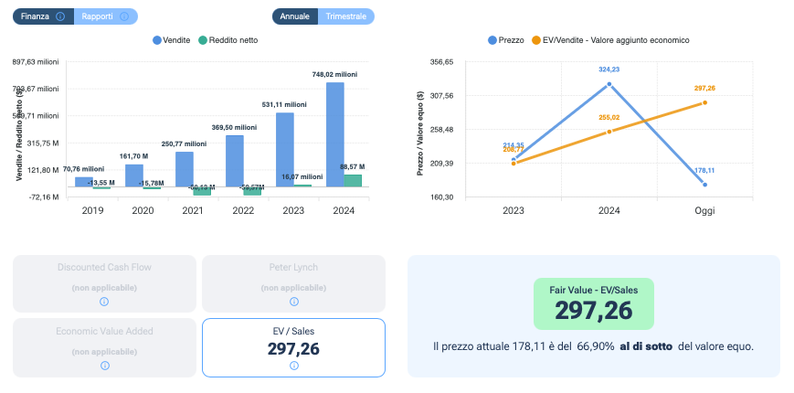Click the green Fair Value - EV/Sales badge
Screen dimensions: 794x393
pos(594,303)
